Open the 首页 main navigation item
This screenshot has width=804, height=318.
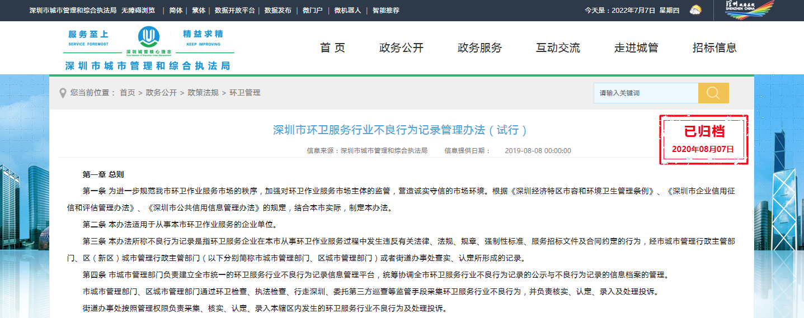click(332, 48)
